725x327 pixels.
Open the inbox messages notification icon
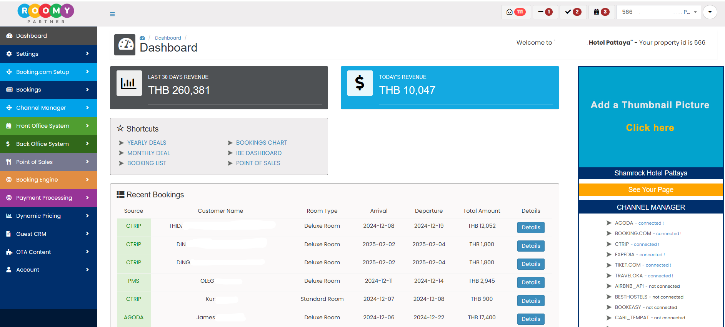coord(516,12)
